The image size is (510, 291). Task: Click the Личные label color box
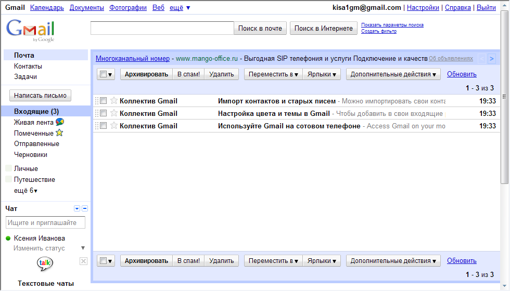9,168
